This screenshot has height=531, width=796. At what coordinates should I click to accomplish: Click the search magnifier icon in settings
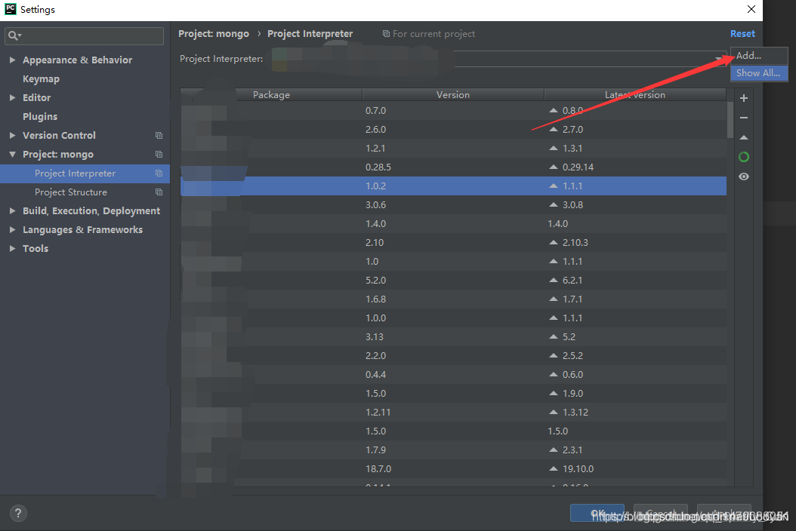point(14,35)
